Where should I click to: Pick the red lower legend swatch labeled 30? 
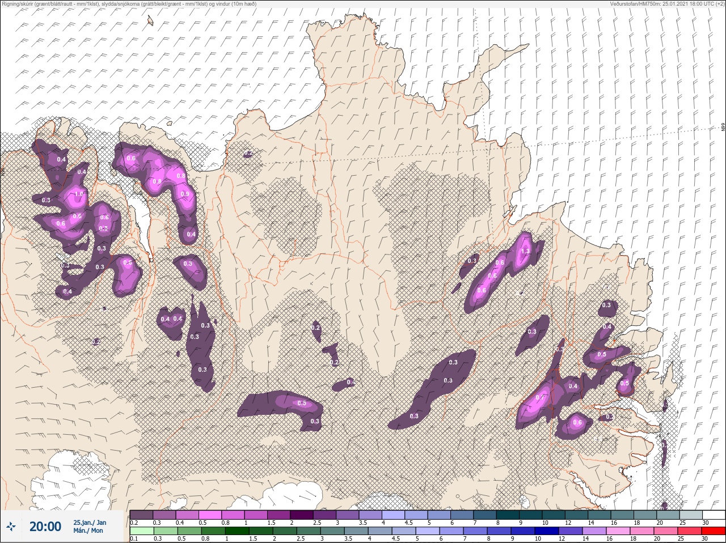[x=714, y=531]
